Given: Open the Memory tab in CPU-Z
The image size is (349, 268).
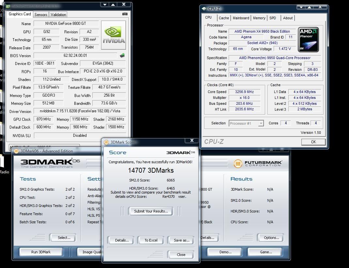Looking at the screenshot, I should [259, 18].
